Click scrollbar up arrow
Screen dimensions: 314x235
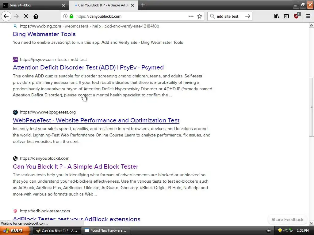pyautogui.click(x=311, y=25)
